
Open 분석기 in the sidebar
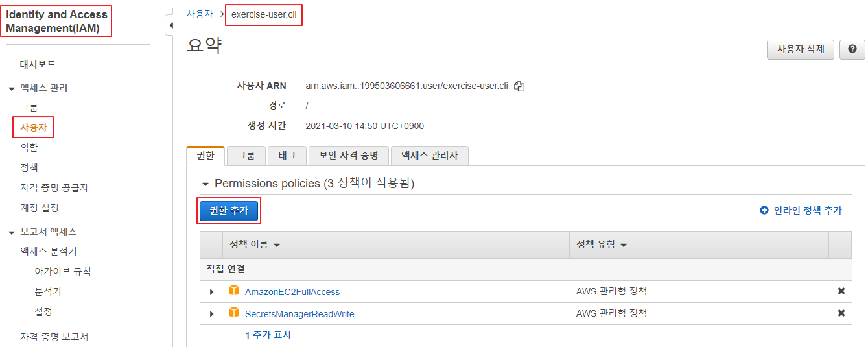point(48,291)
